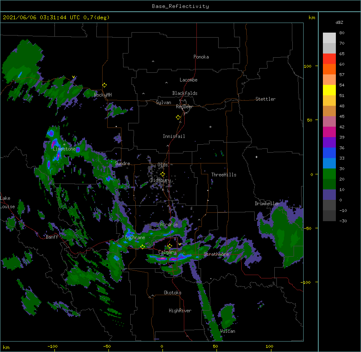The image size is (361, 352).
Task: Click the 65 dBZ red legend swatch
Action: pyautogui.click(x=329, y=59)
